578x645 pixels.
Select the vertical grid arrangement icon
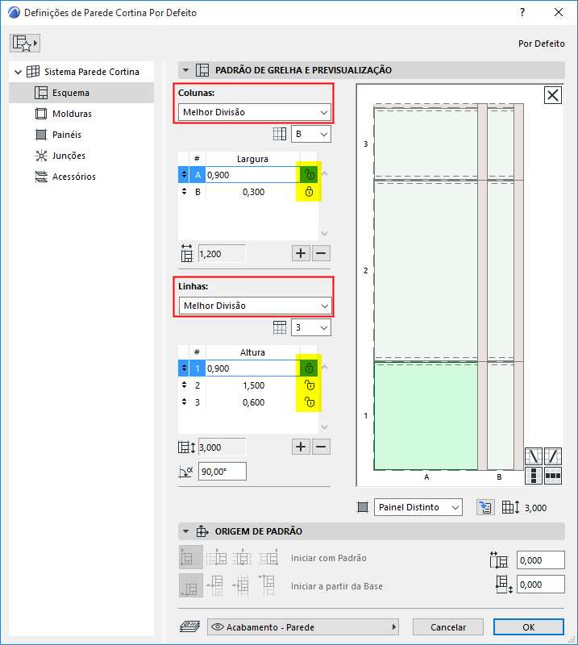(534, 476)
